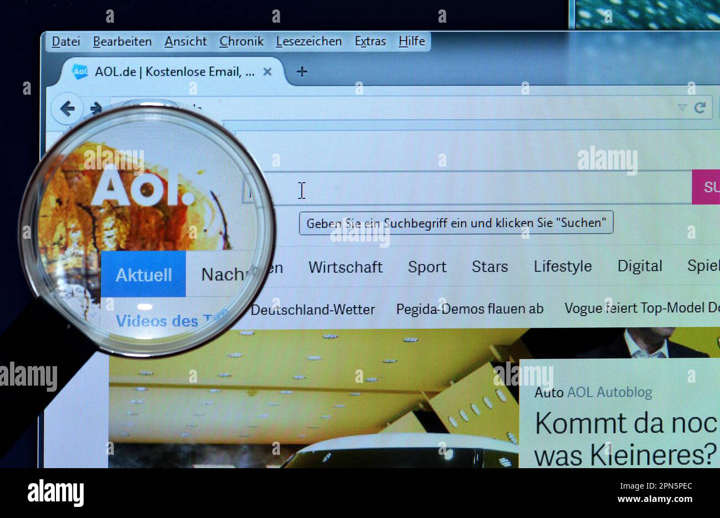Open the Lesezeichen menu
This screenshot has height=518, width=720.
(309, 42)
